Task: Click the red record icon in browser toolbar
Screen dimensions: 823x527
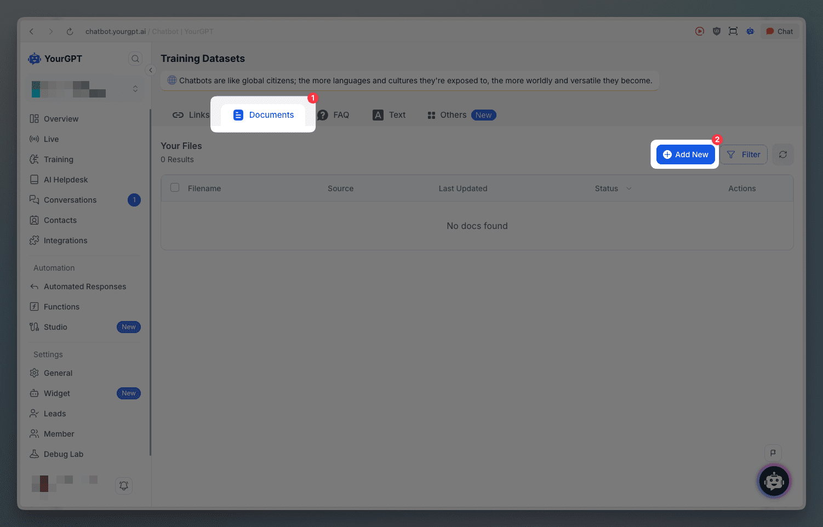Action: [700, 31]
